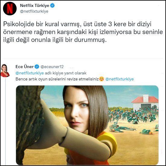Screen dimensions: 166x166
Task: Open the @netflixturkiye mention after the emoji
Action: pos(120,79)
